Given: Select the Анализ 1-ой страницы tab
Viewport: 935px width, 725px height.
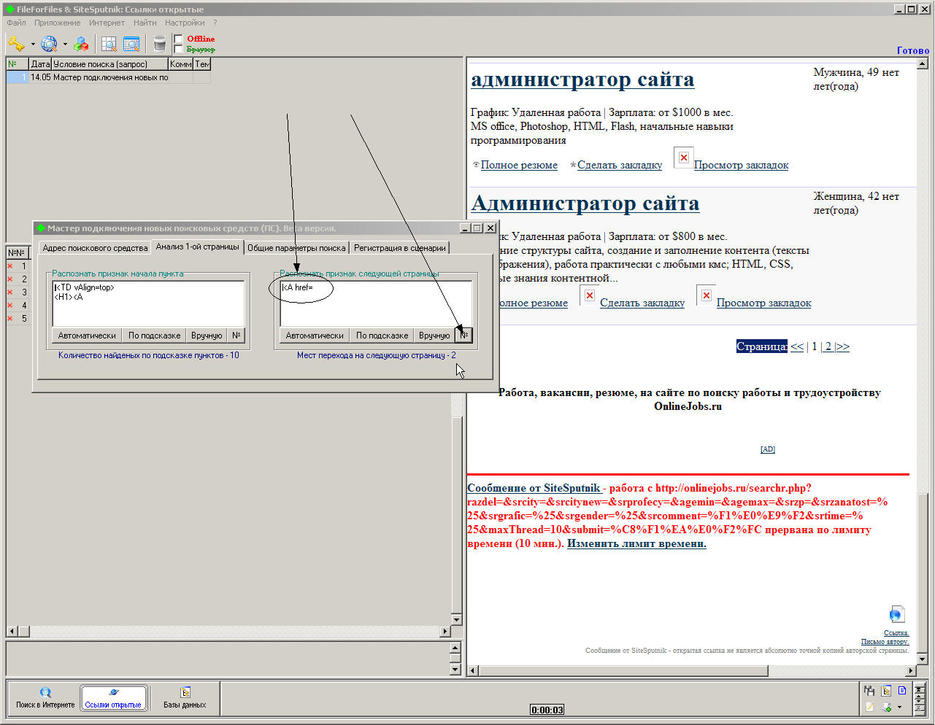Looking at the screenshot, I should pyautogui.click(x=197, y=247).
